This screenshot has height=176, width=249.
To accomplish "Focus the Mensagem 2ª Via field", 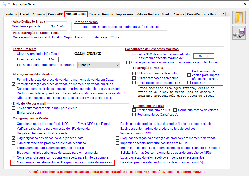I will point(158,43).
